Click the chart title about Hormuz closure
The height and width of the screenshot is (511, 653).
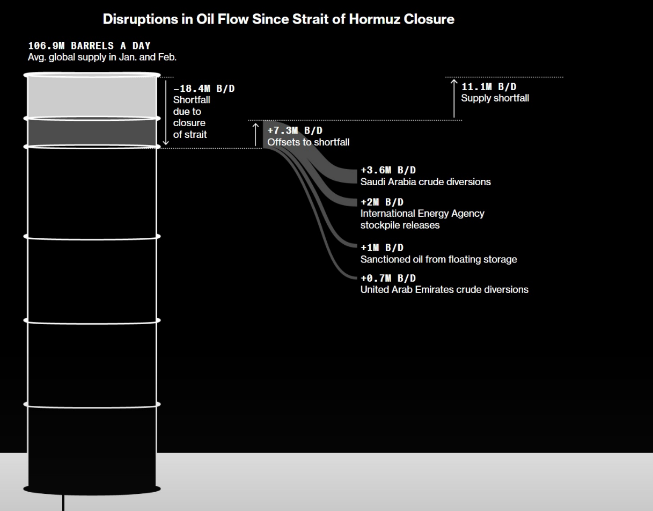click(278, 19)
